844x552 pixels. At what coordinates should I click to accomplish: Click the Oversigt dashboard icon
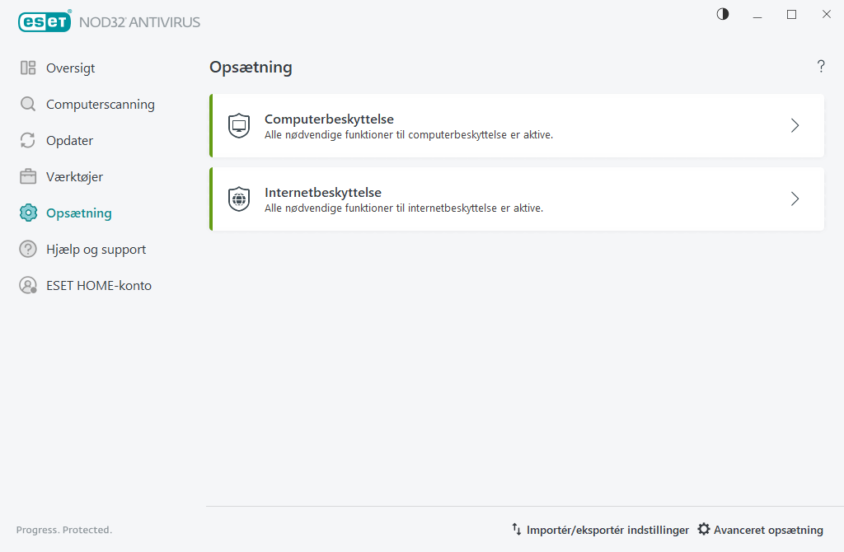tap(28, 68)
